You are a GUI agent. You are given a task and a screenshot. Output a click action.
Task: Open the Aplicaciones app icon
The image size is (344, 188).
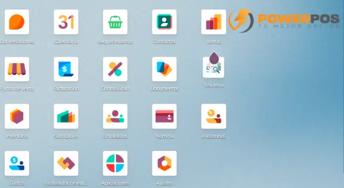pyautogui.click(x=115, y=163)
